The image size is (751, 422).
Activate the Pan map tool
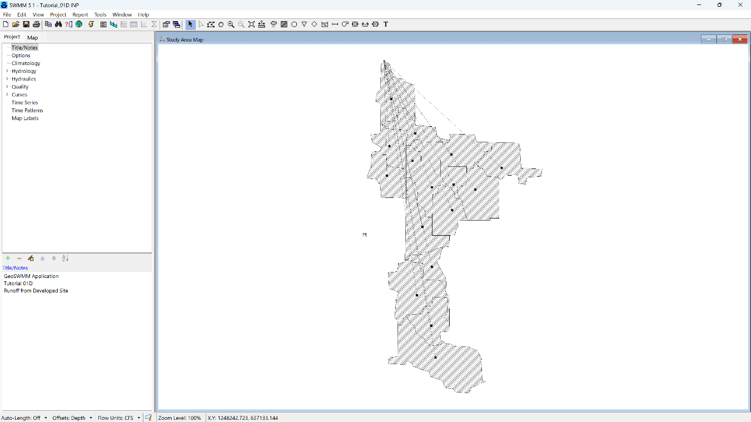tap(221, 24)
